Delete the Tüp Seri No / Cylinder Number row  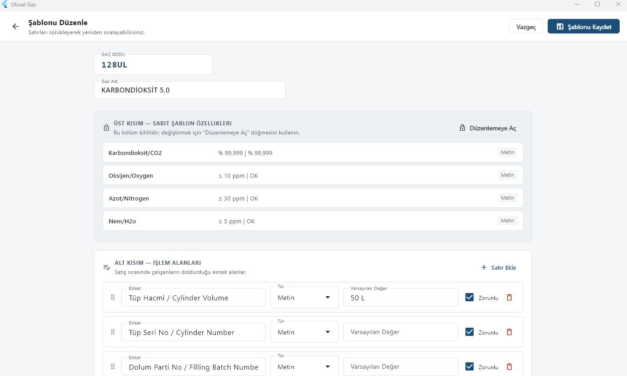click(x=509, y=332)
